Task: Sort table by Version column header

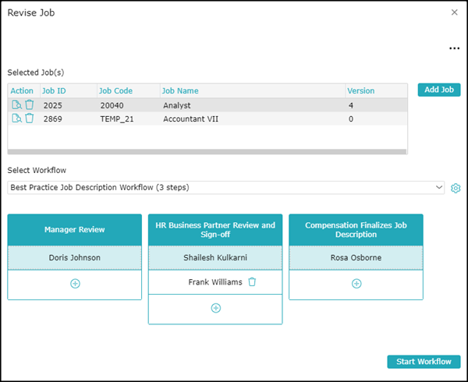Action: coord(360,90)
